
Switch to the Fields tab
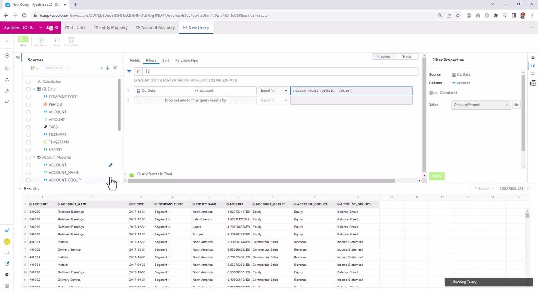(135, 60)
